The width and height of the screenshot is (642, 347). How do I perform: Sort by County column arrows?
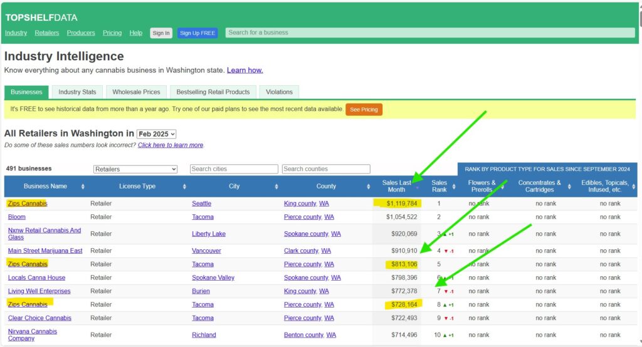(368, 187)
